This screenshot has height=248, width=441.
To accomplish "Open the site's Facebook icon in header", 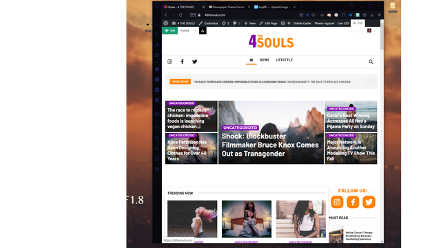I will tap(182, 61).
